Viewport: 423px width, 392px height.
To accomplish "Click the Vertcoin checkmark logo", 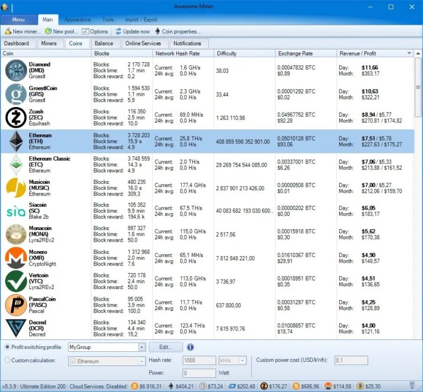I will coord(16,281).
